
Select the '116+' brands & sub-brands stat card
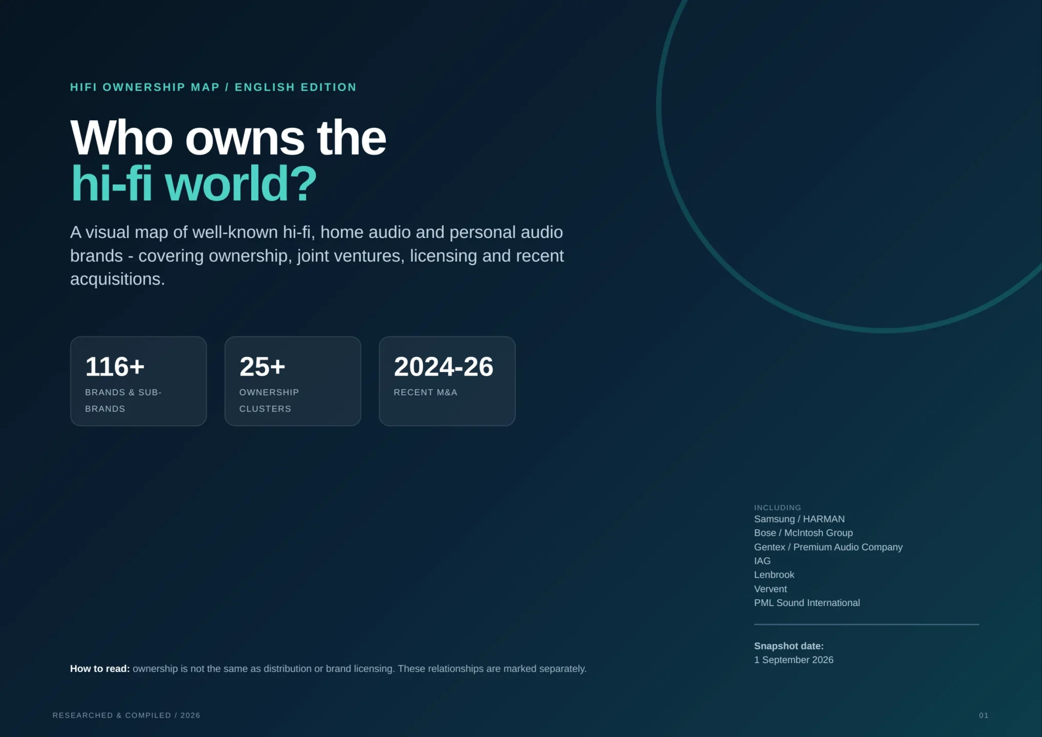[138, 381]
